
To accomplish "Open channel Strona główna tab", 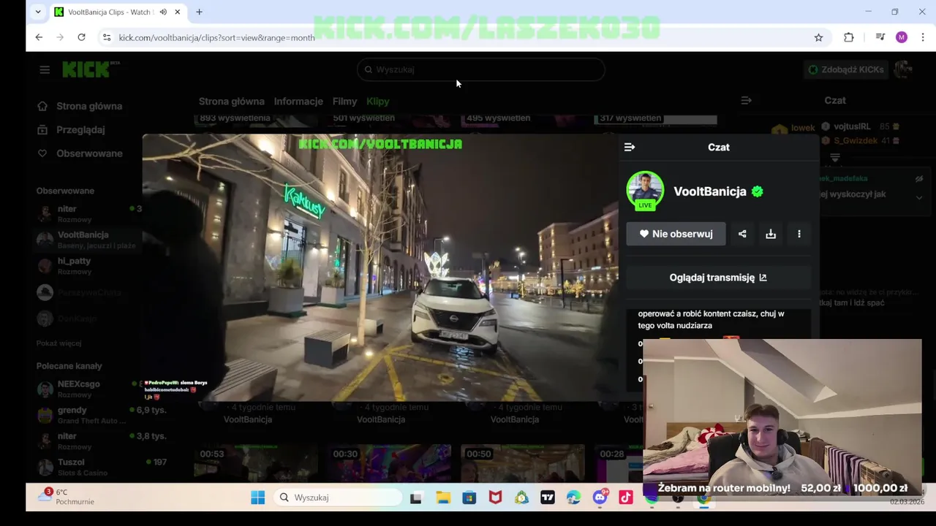I will click(232, 102).
